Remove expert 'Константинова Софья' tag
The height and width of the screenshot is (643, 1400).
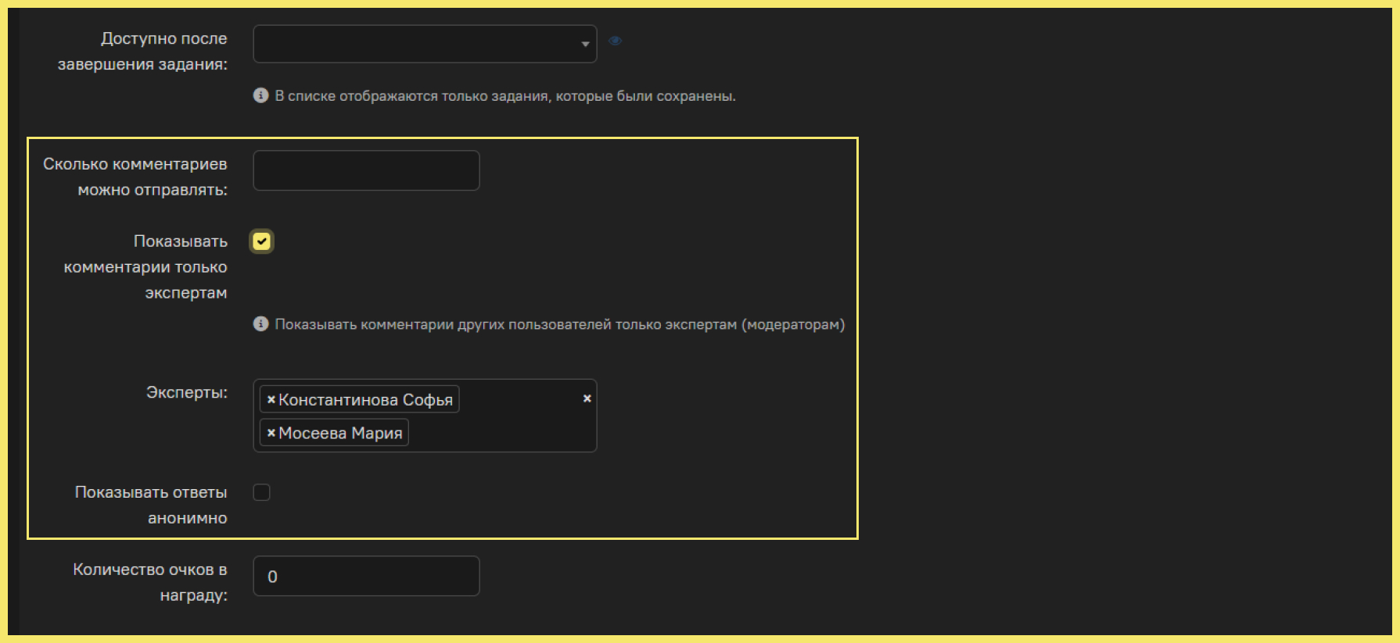pos(271,399)
